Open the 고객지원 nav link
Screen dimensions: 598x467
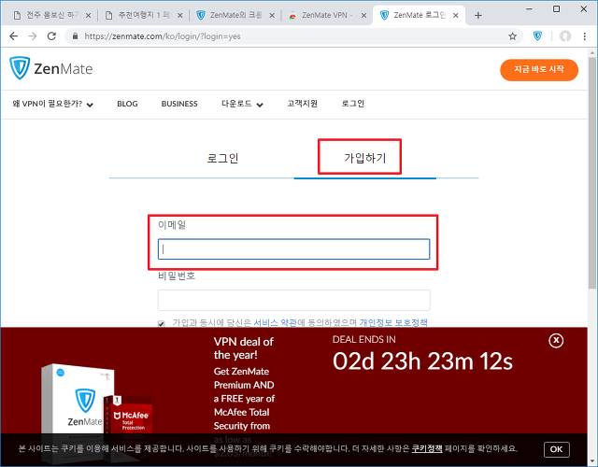(303, 104)
